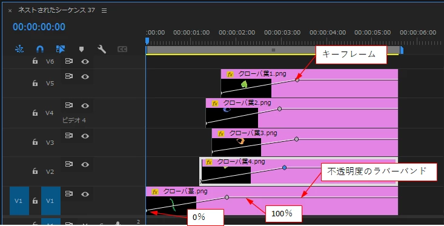This screenshot has width=444, height=226.
Task: Select opacity end keyframe on クローバ葉1.png
Action: coord(297,80)
